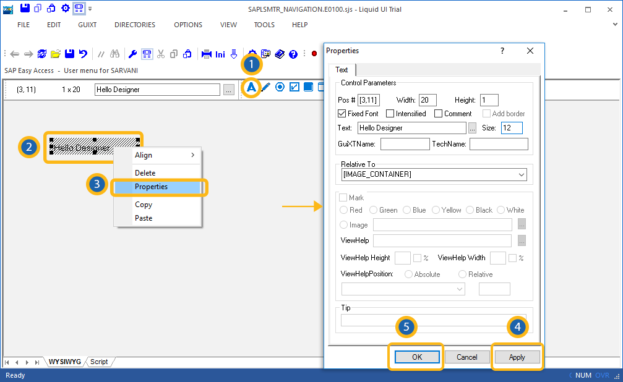
Task: Click the printer icon in toolbar
Action: click(x=207, y=54)
